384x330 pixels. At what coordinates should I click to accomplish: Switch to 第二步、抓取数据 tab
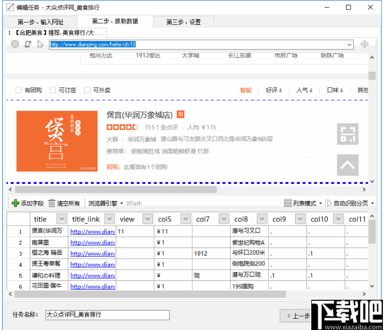click(115, 22)
